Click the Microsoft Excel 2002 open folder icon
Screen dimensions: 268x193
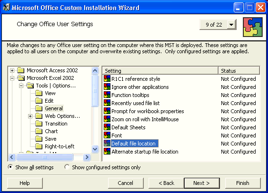pos(21,78)
